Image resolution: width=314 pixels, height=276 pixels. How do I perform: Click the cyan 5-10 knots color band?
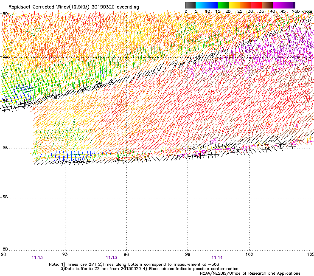[x=201, y=5]
